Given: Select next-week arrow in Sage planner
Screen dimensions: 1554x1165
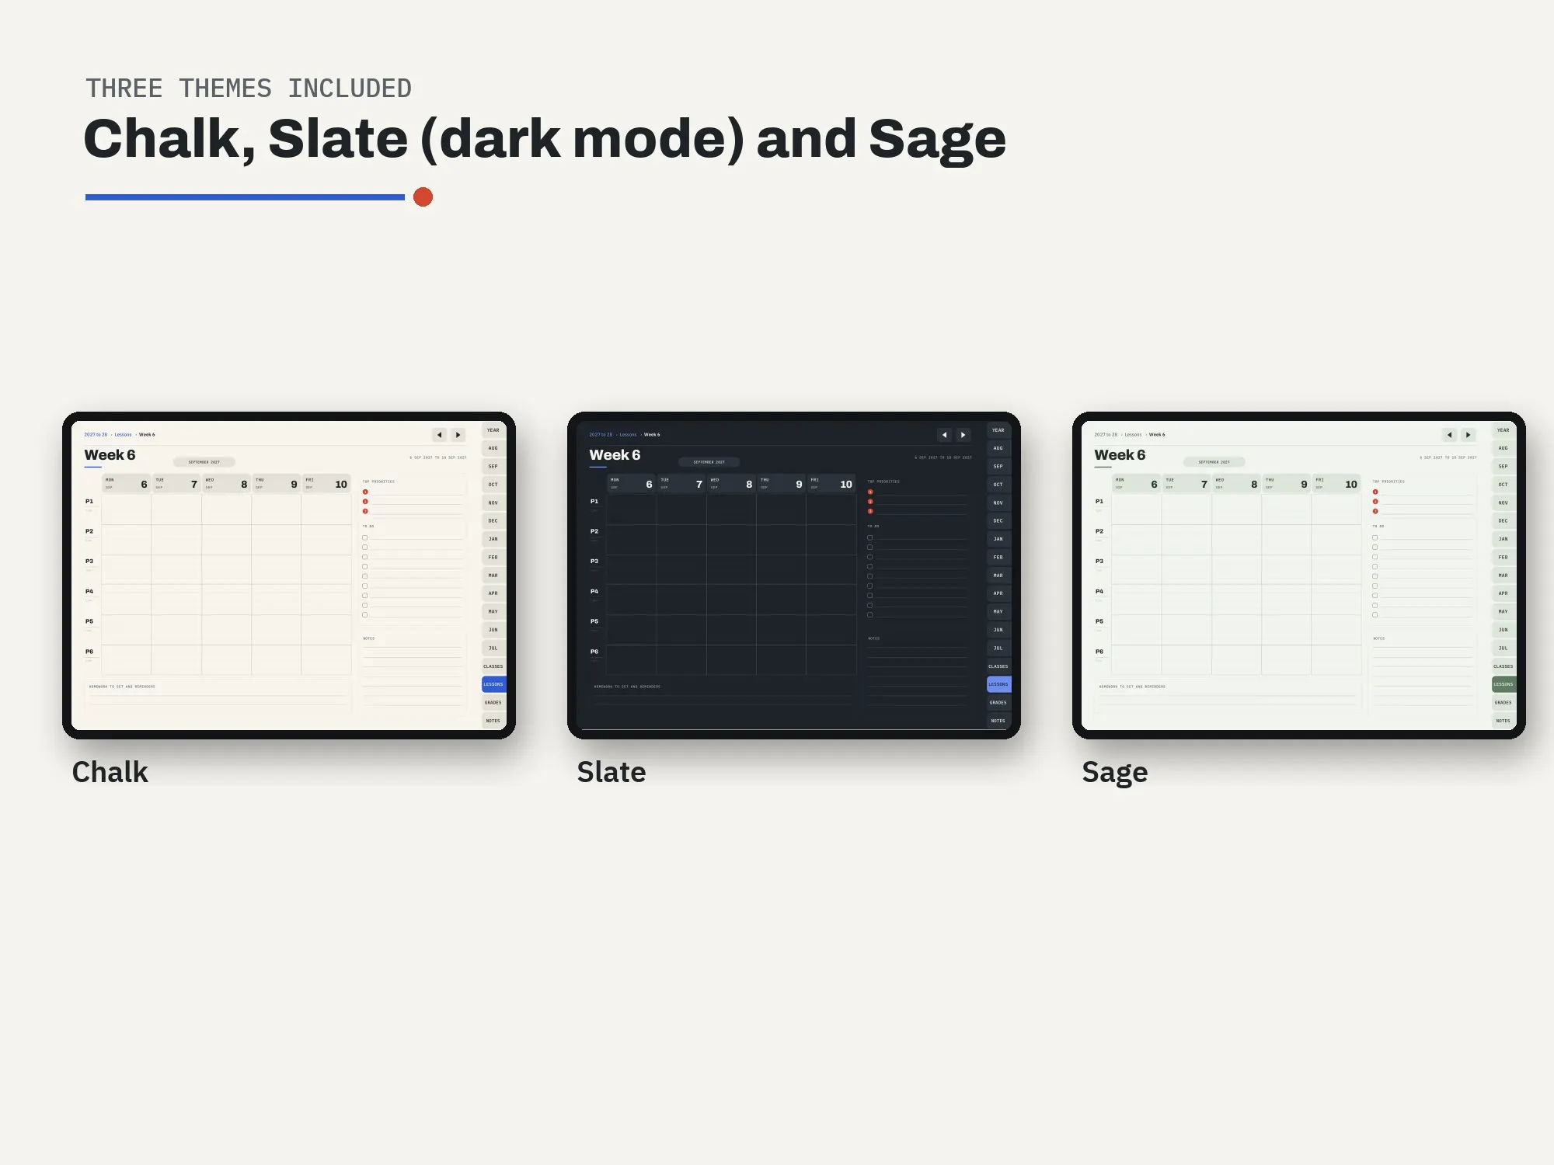Looking at the screenshot, I should (1469, 435).
